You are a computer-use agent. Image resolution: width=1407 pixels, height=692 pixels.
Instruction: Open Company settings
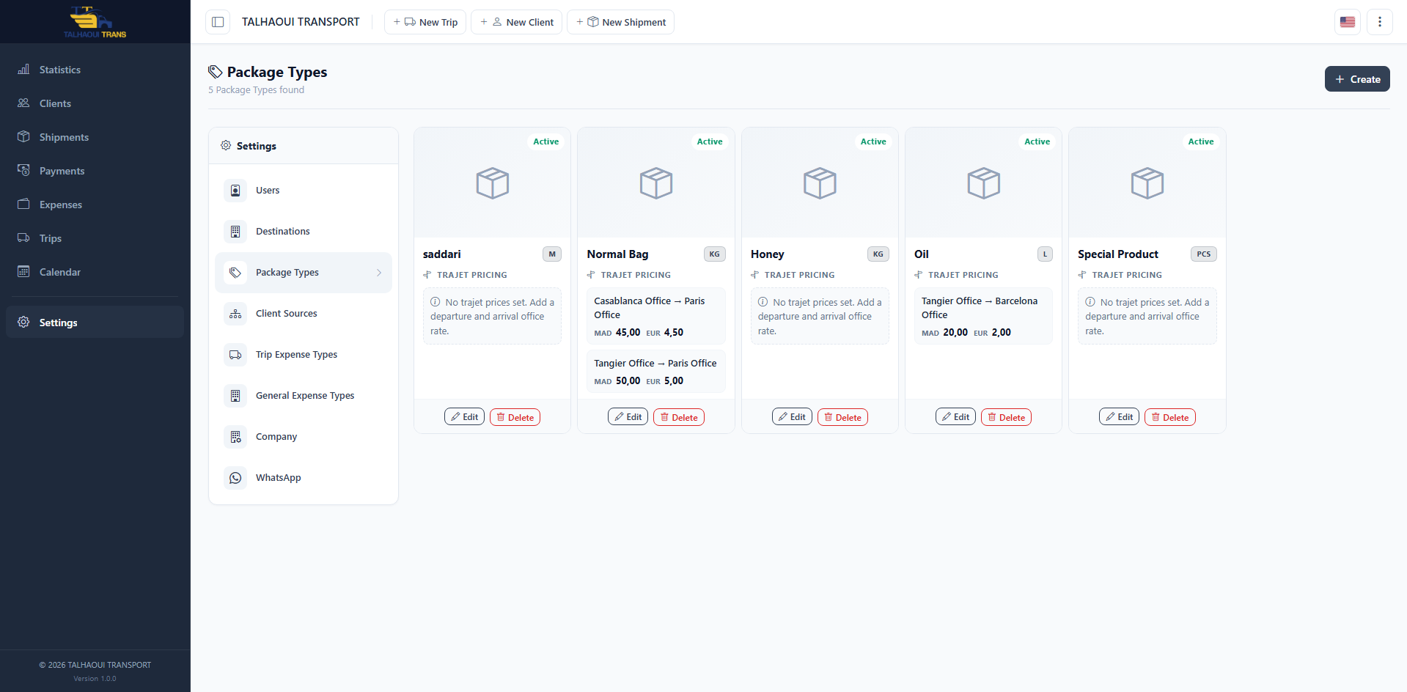304,437
